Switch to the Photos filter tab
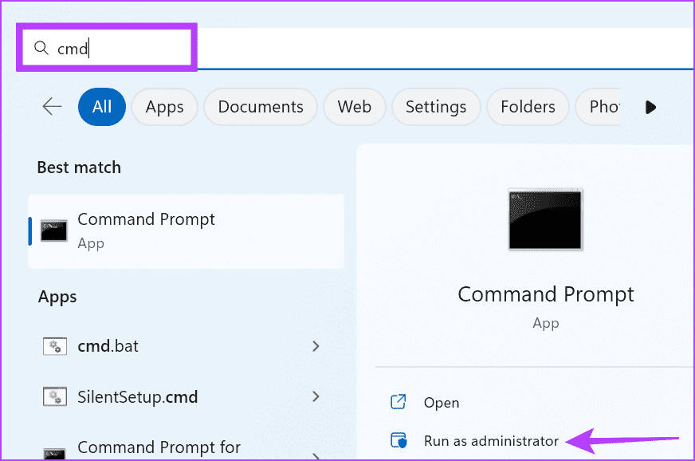The width and height of the screenshot is (695, 461). tap(598, 107)
